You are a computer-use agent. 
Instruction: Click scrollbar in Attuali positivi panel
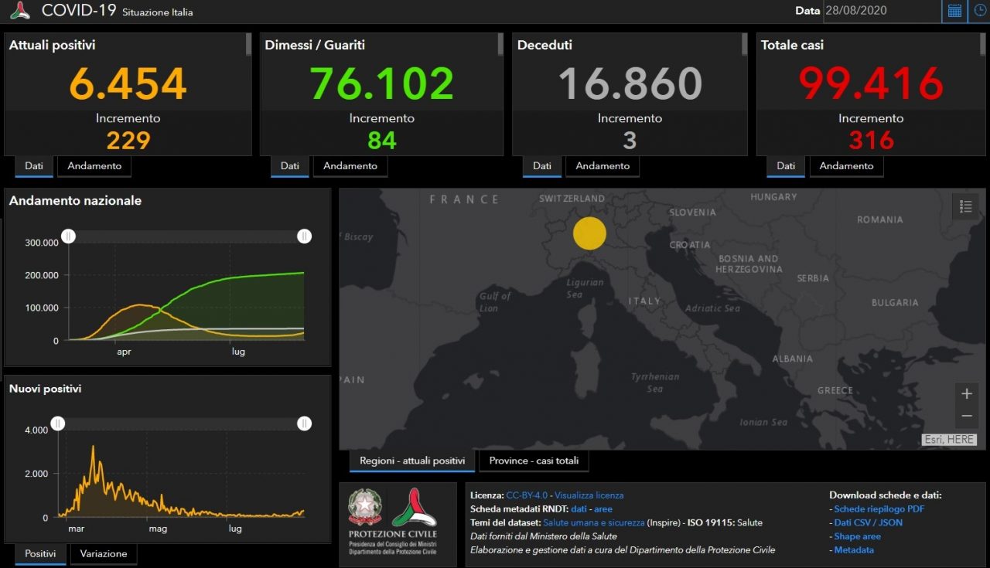coord(248,44)
